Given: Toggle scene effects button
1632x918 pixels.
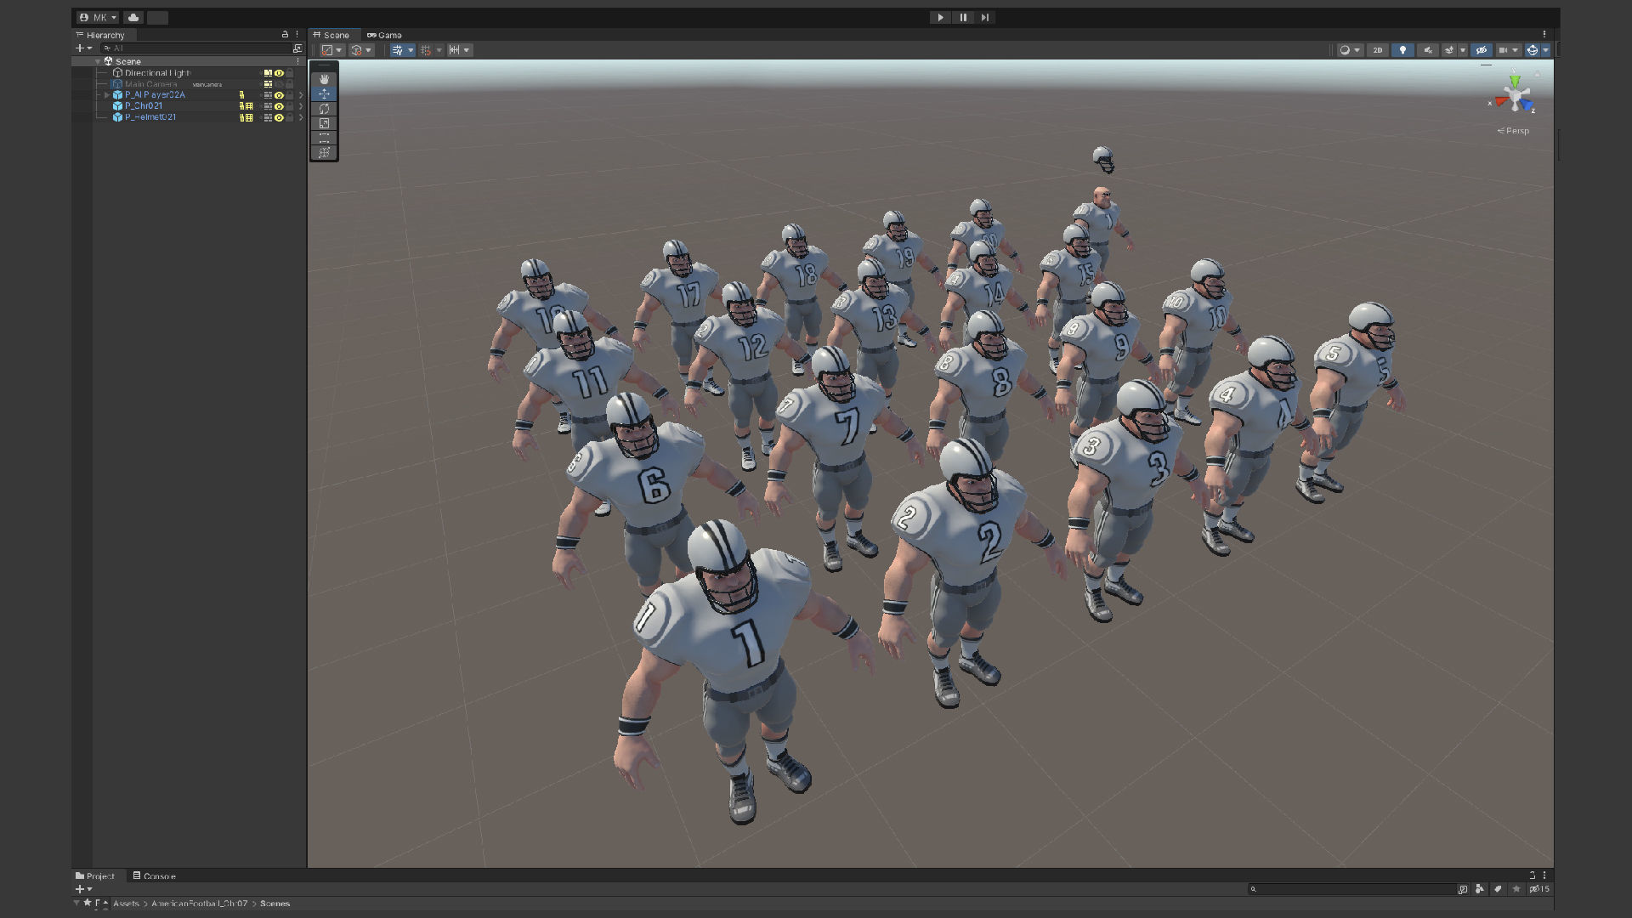Looking at the screenshot, I should tap(1449, 50).
